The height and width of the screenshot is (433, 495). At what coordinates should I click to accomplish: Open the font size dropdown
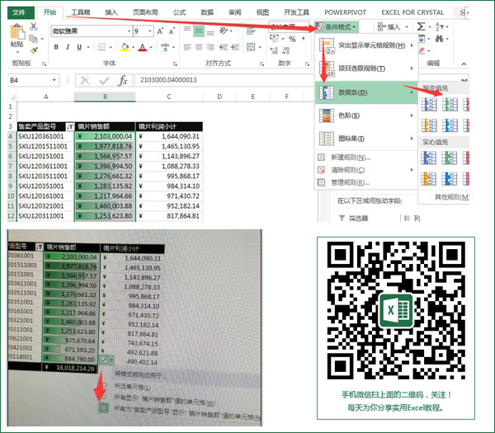point(150,31)
